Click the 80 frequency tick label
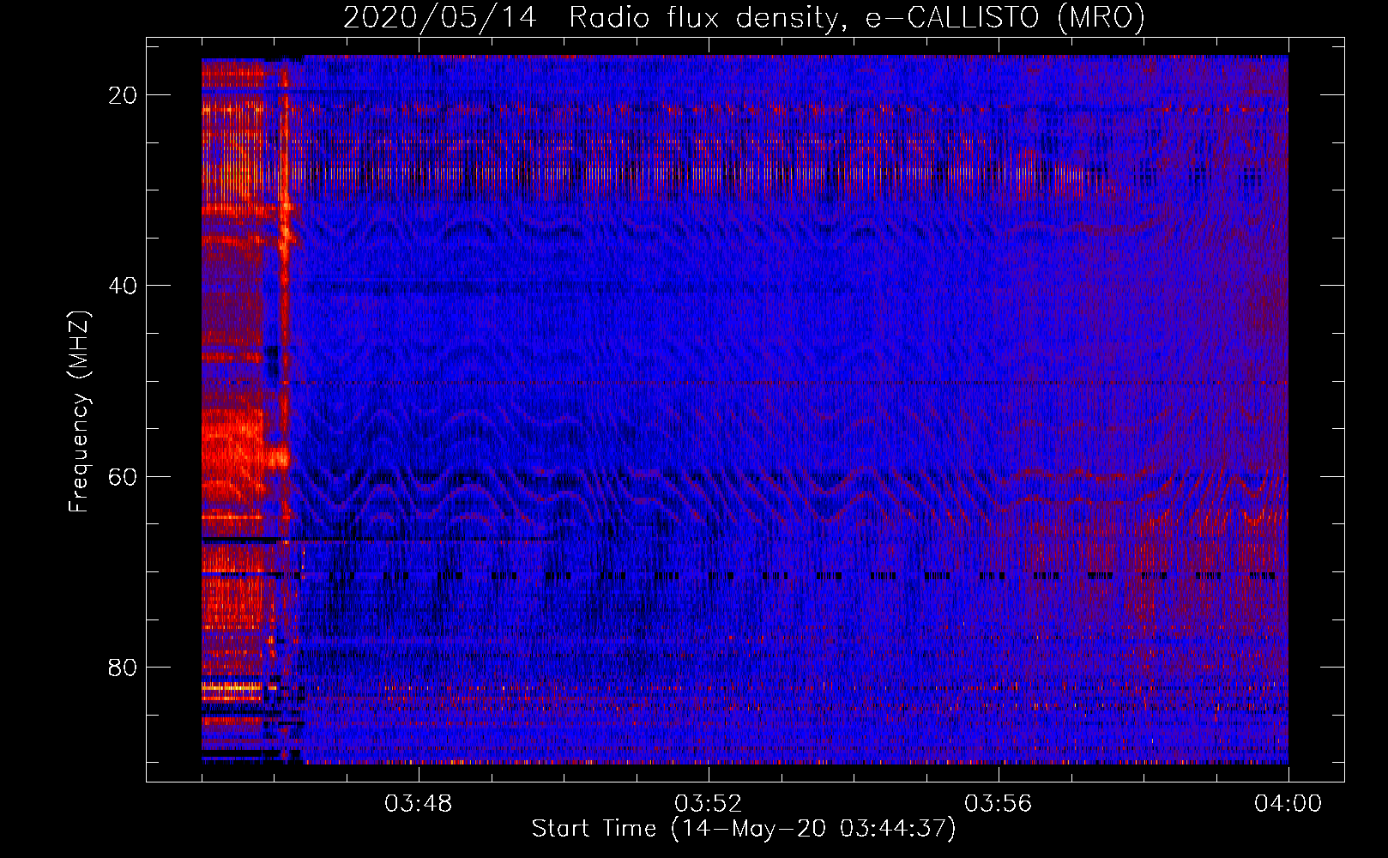Image resolution: width=1388 pixels, height=858 pixels. 123,667
